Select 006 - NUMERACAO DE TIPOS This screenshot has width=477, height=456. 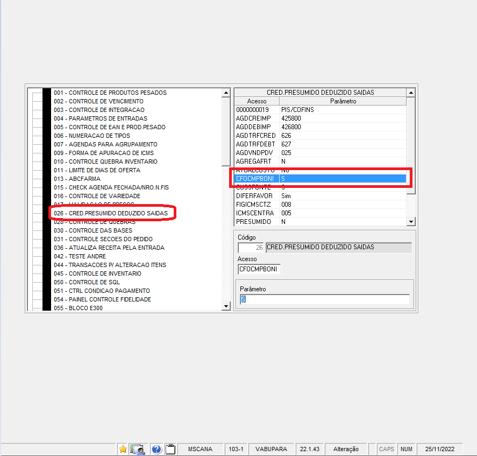(92, 136)
